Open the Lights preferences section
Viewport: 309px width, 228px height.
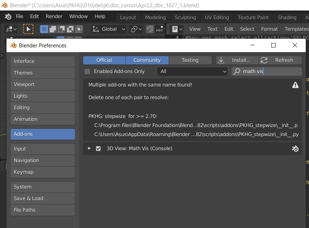point(43,96)
